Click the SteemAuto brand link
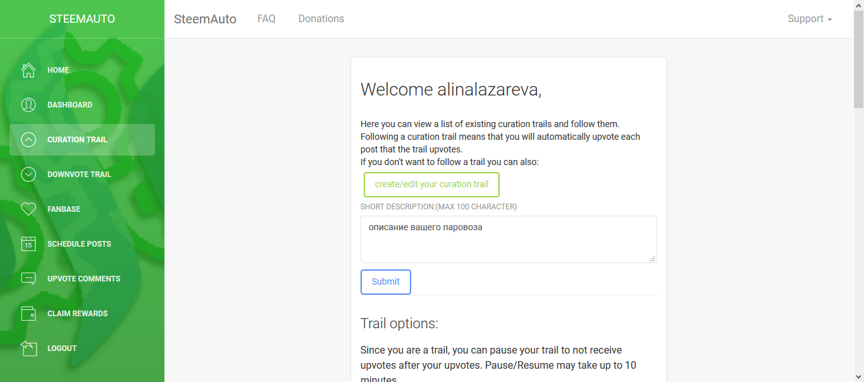 [205, 19]
